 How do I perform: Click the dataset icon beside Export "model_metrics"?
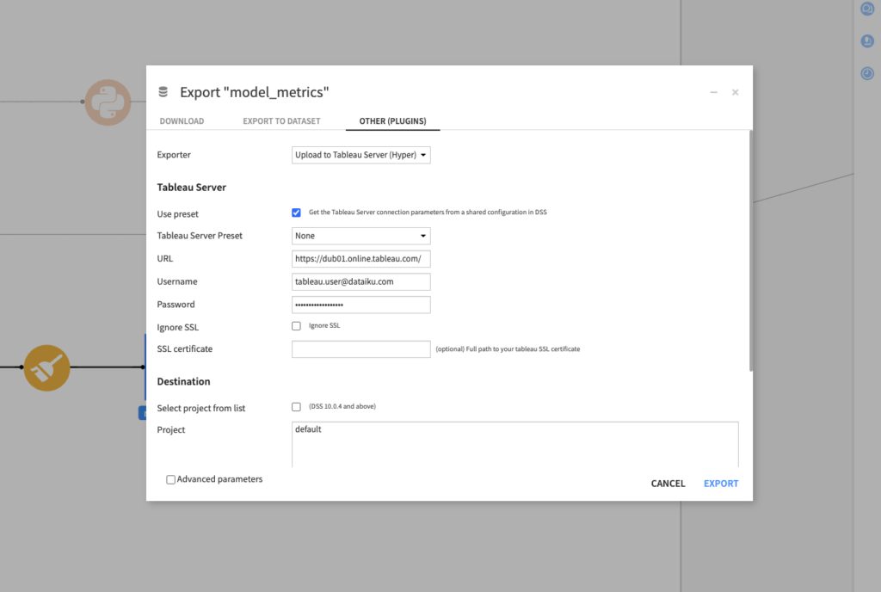[x=163, y=91]
